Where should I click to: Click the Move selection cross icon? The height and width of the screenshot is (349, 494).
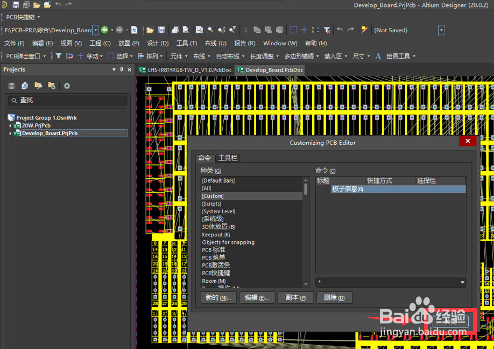(304, 30)
